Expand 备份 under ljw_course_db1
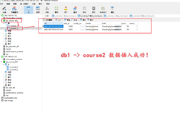Viewport: 180px width, 113px height. coord(3,44)
